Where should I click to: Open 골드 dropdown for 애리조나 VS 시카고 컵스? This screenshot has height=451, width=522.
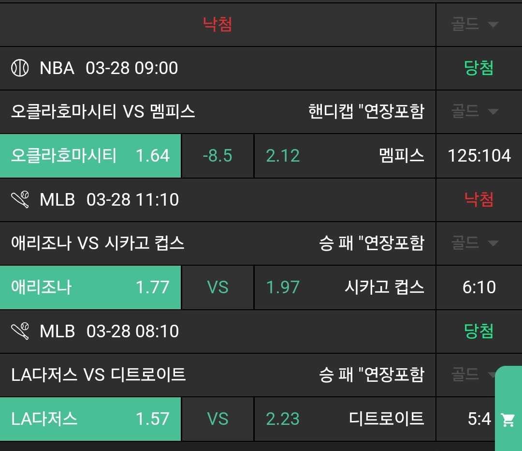(475, 242)
